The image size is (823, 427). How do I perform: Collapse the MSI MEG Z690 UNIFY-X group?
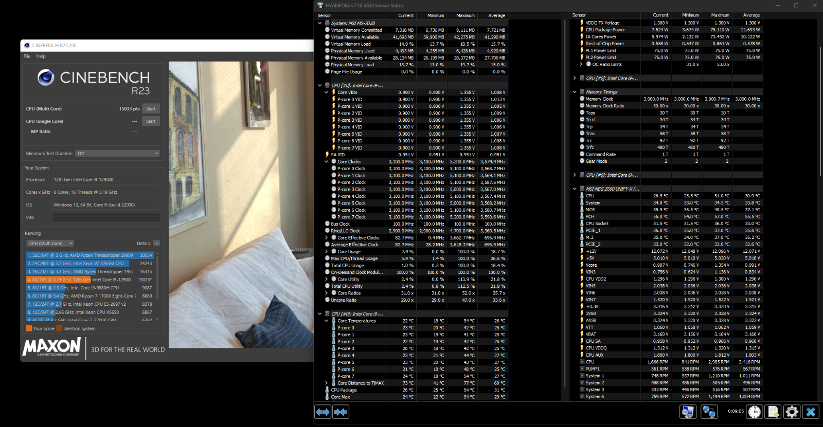coord(575,189)
